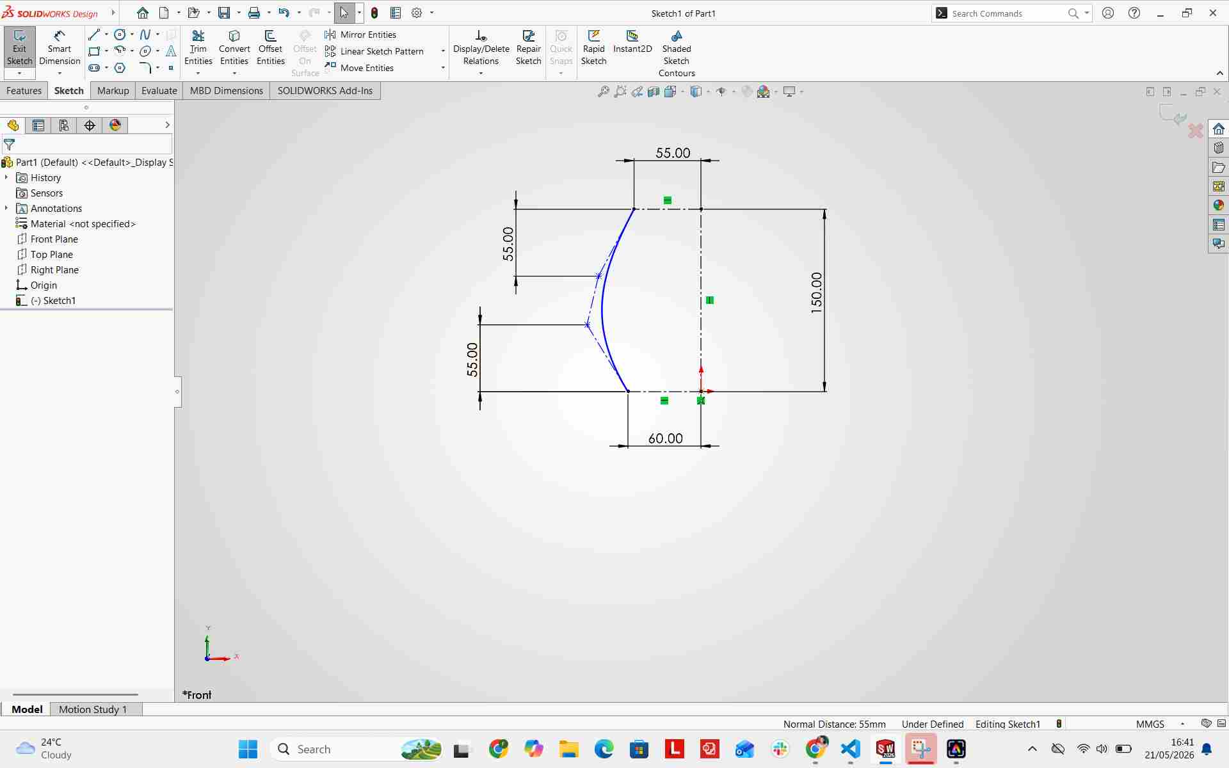The width and height of the screenshot is (1229, 768).
Task: Click the Save icon
Action: click(224, 13)
